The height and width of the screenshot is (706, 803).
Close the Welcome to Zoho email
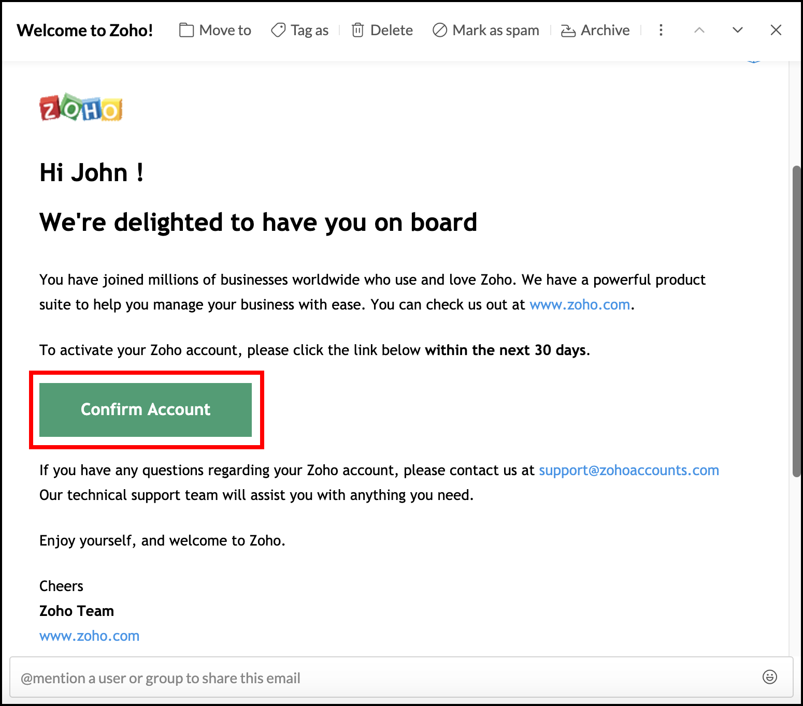coord(776,31)
